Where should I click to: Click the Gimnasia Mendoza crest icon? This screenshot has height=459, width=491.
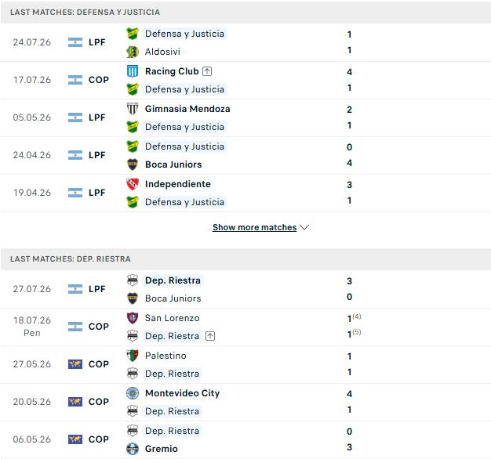[x=133, y=109]
